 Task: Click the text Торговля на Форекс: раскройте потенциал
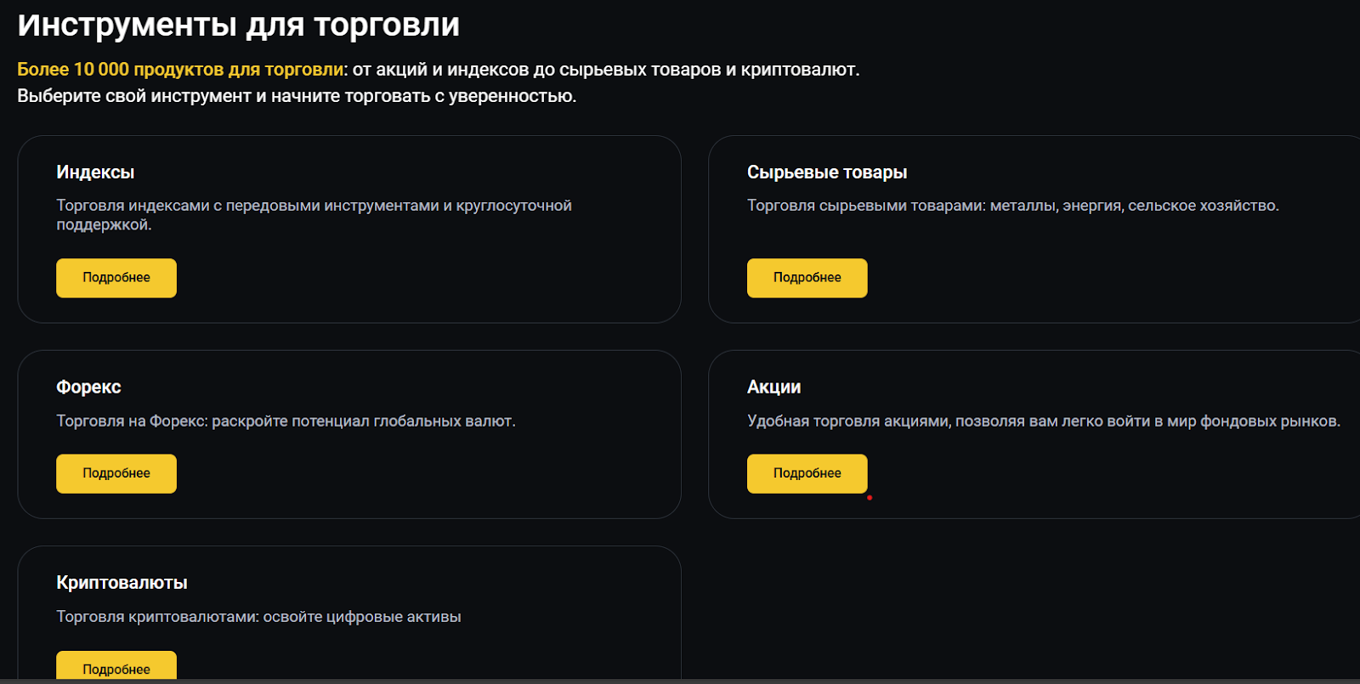pos(286,421)
